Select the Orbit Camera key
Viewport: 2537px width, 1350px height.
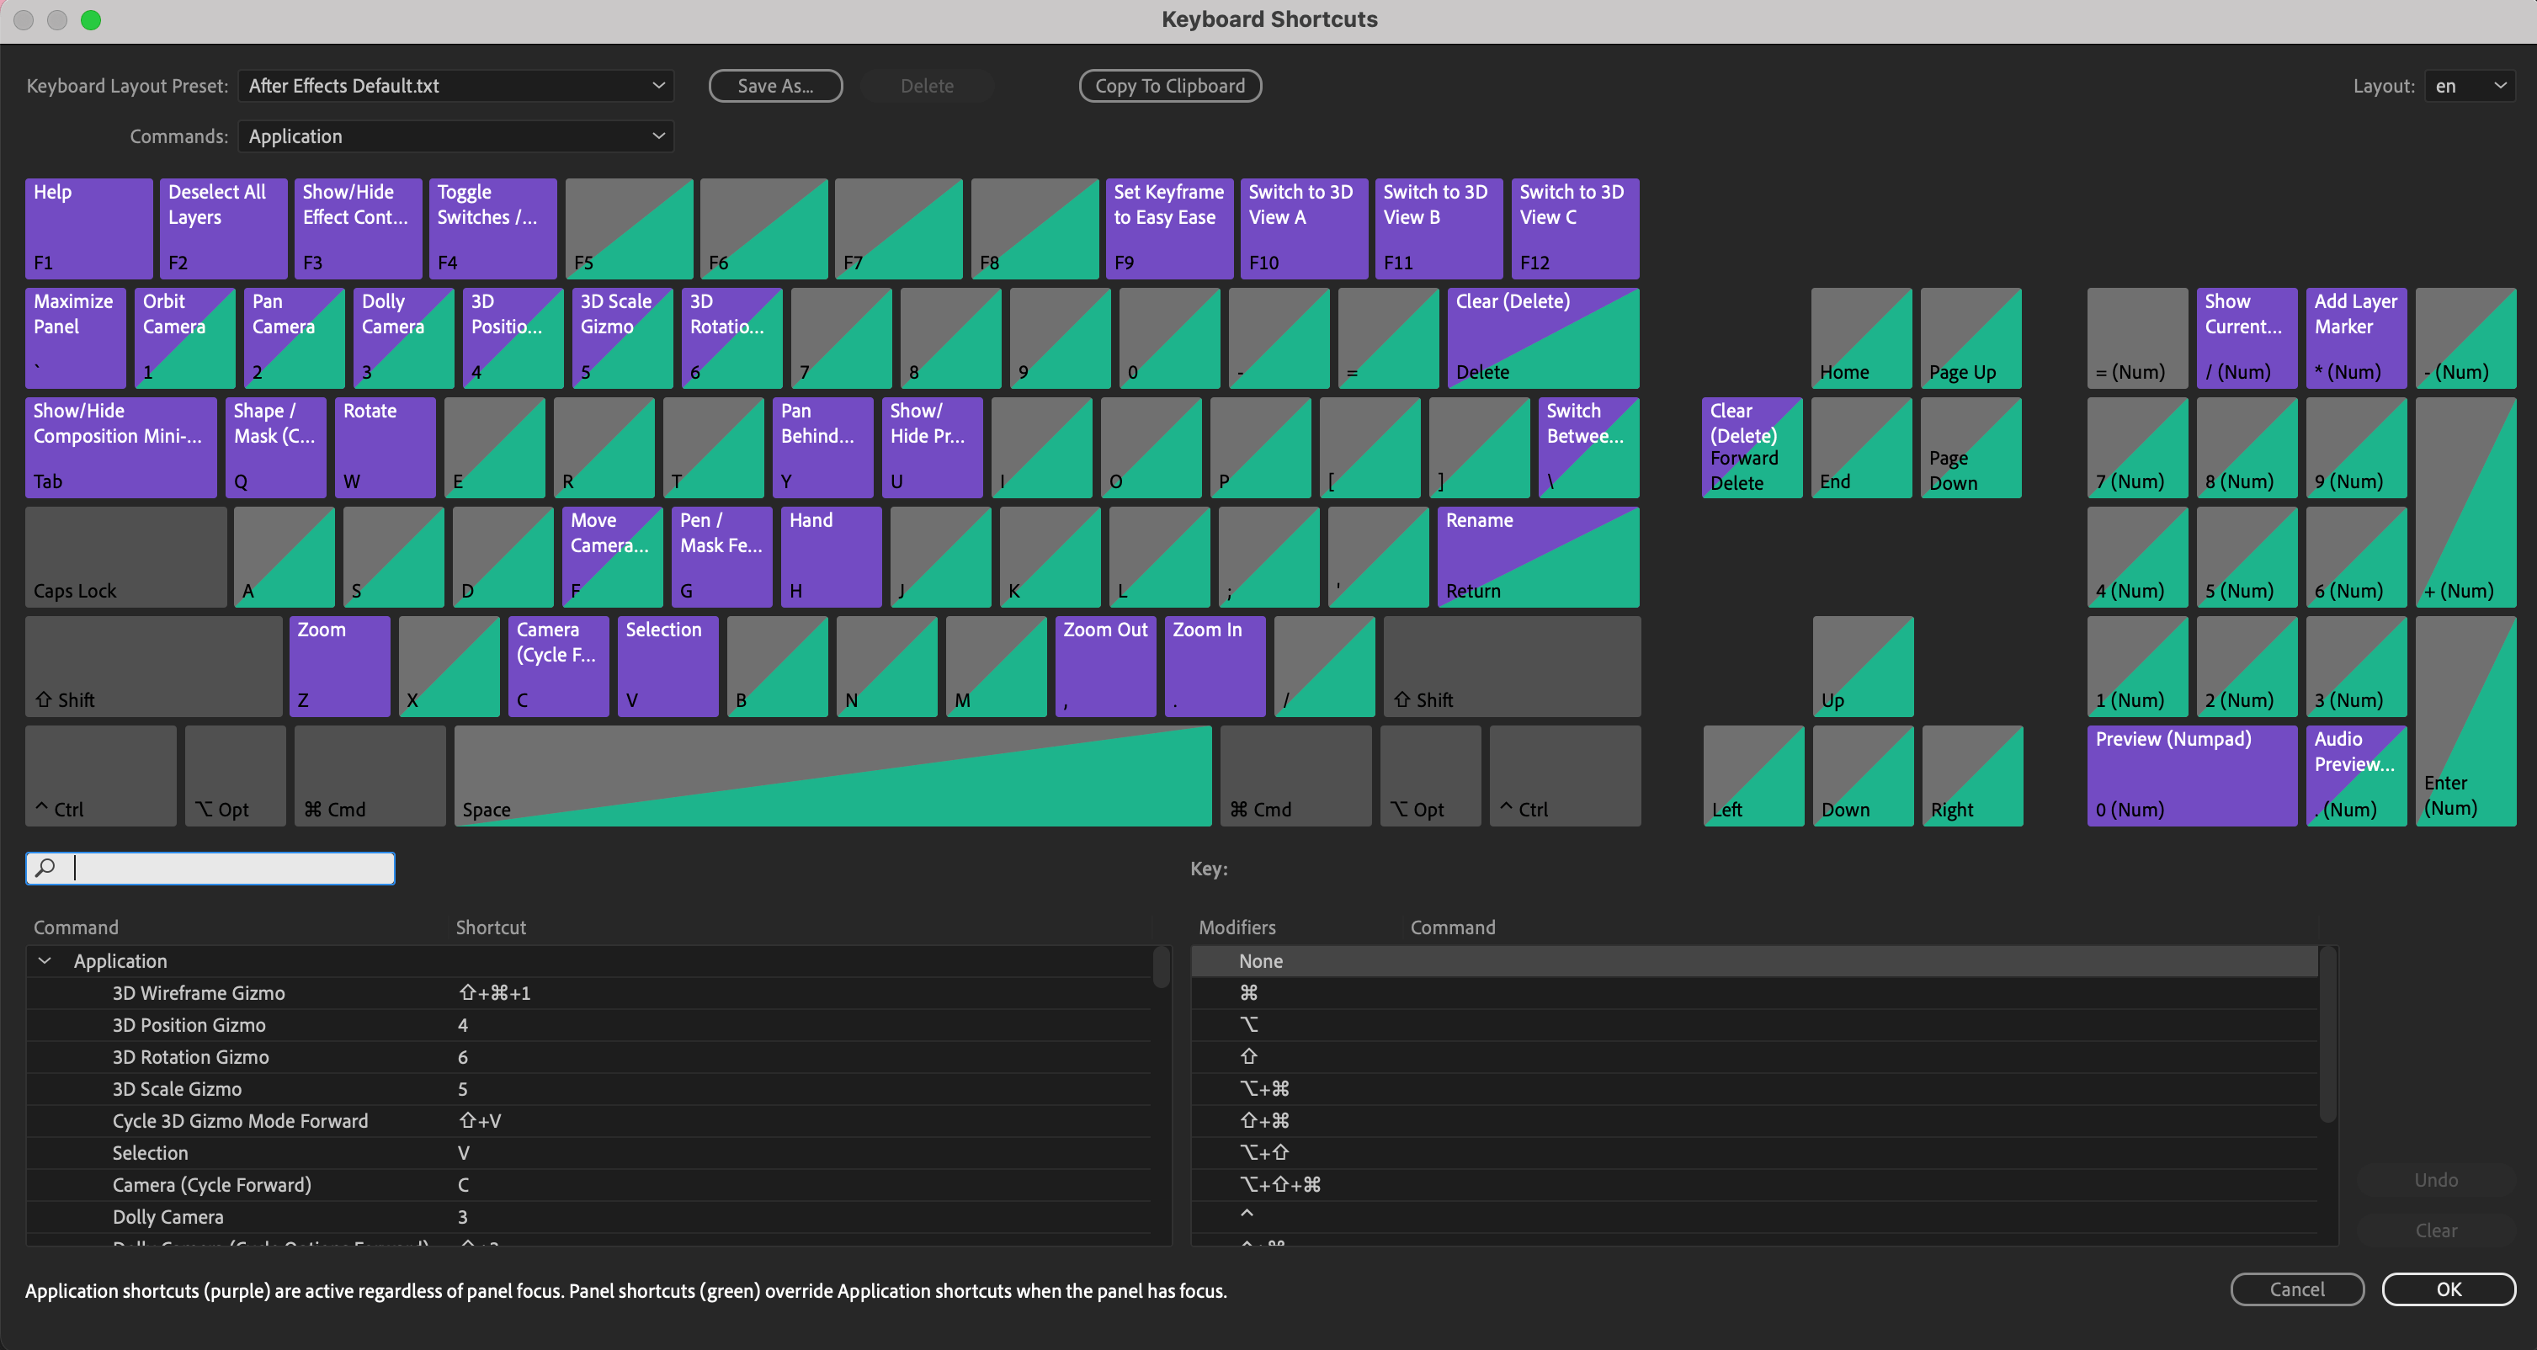click(x=183, y=337)
